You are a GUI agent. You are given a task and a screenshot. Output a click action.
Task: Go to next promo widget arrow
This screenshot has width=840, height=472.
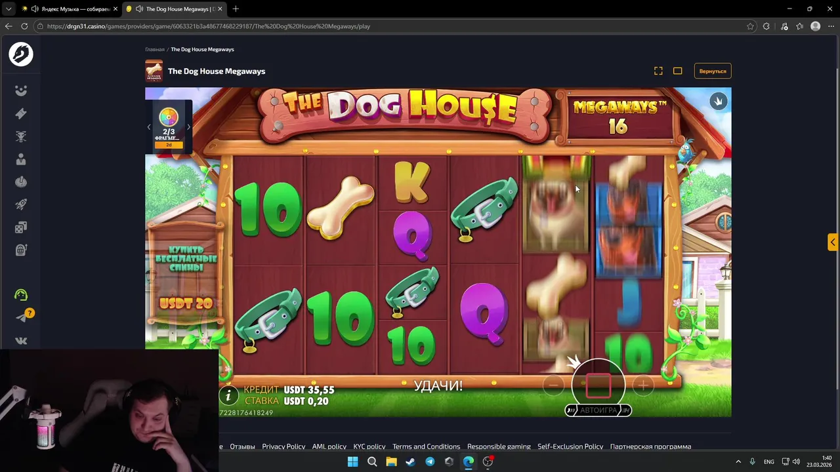point(188,127)
